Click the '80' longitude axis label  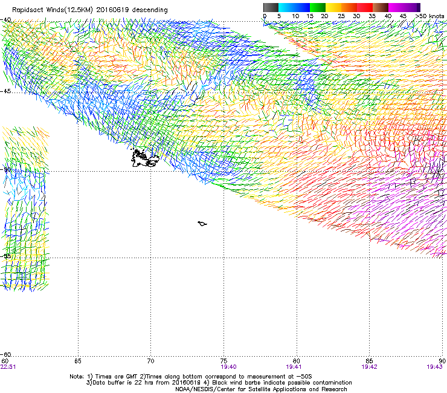[297, 361]
